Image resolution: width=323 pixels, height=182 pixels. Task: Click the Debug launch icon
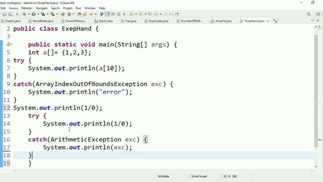pyautogui.click(x=24, y=14)
